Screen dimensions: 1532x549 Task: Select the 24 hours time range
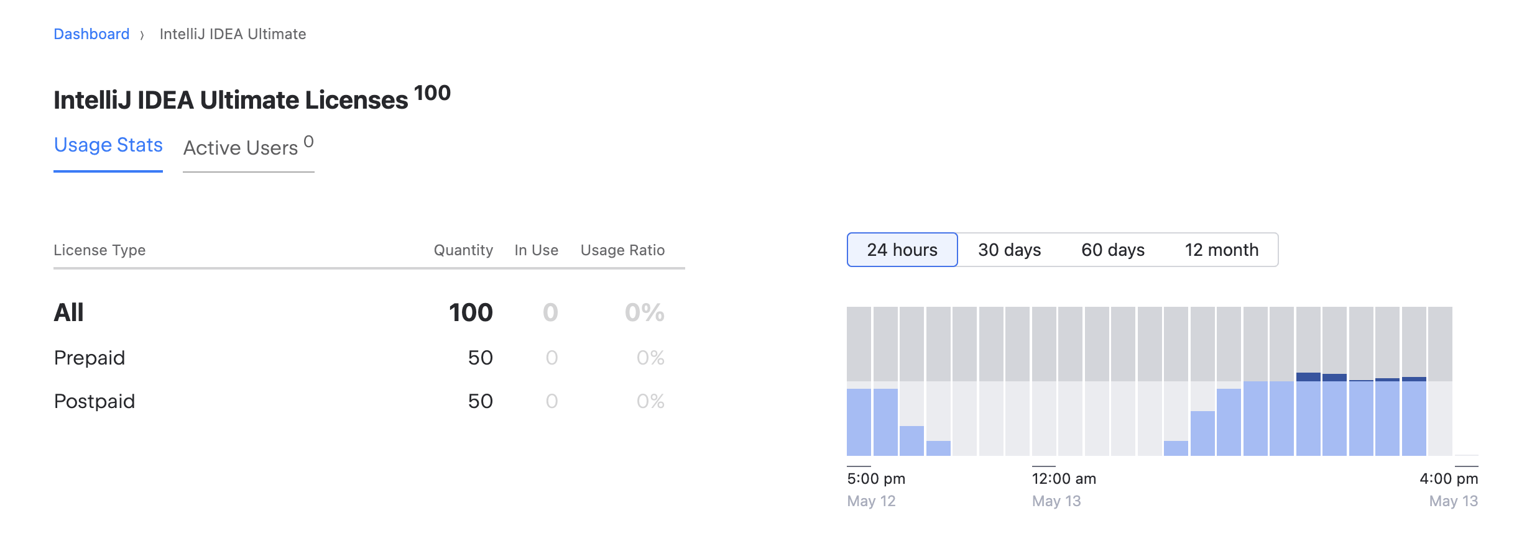click(902, 250)
